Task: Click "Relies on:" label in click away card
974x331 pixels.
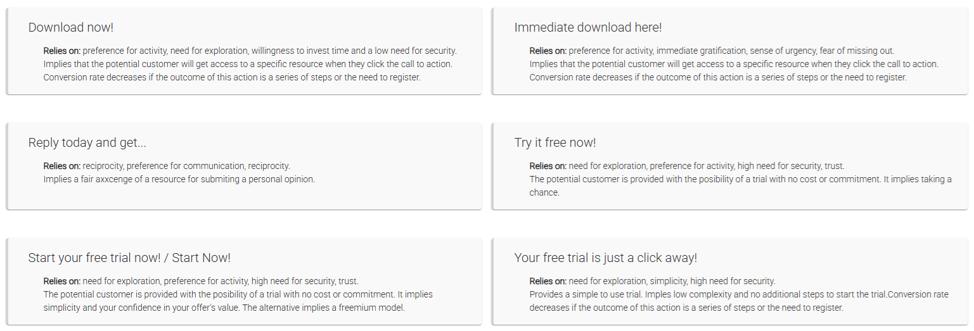Action: click(548, 281)
